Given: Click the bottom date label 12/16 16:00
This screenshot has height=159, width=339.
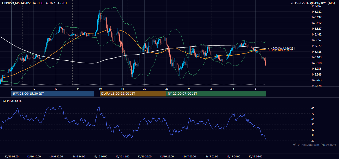Looking at the screenshot, I should click(x=100, y=157).
